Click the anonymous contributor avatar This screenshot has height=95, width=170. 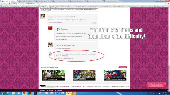coord(50,54)
